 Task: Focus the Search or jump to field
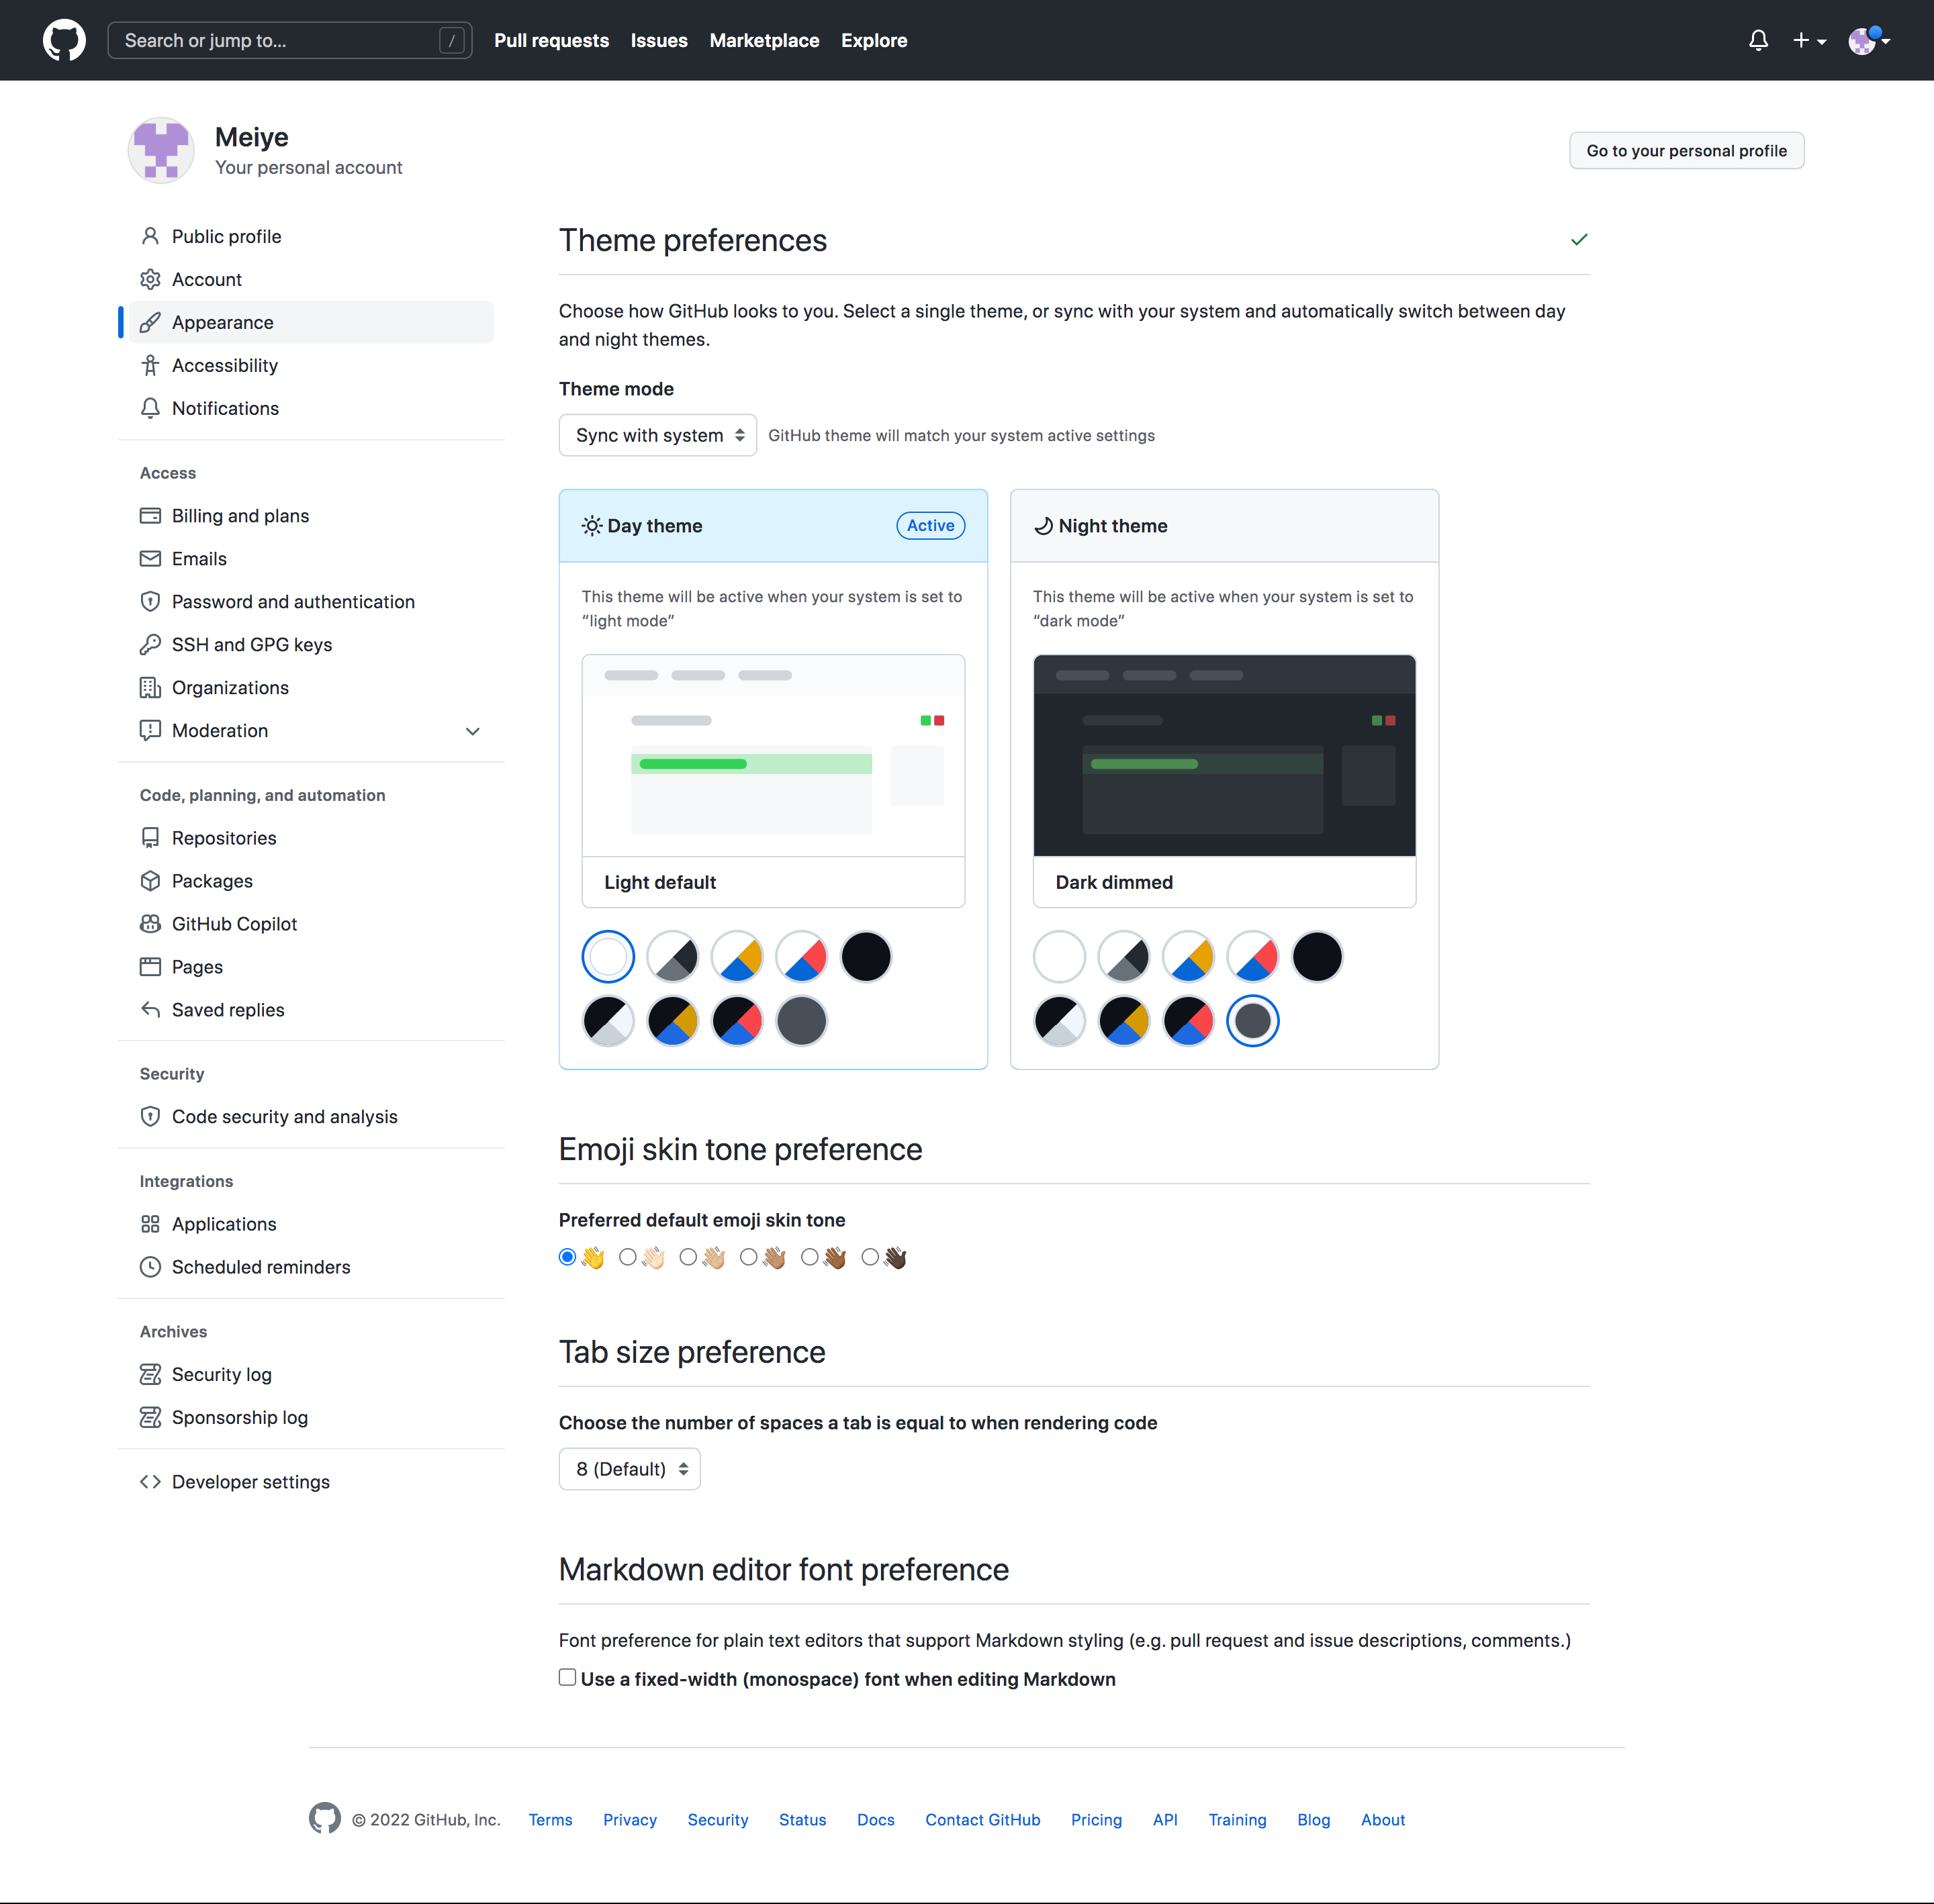[290, 40]
